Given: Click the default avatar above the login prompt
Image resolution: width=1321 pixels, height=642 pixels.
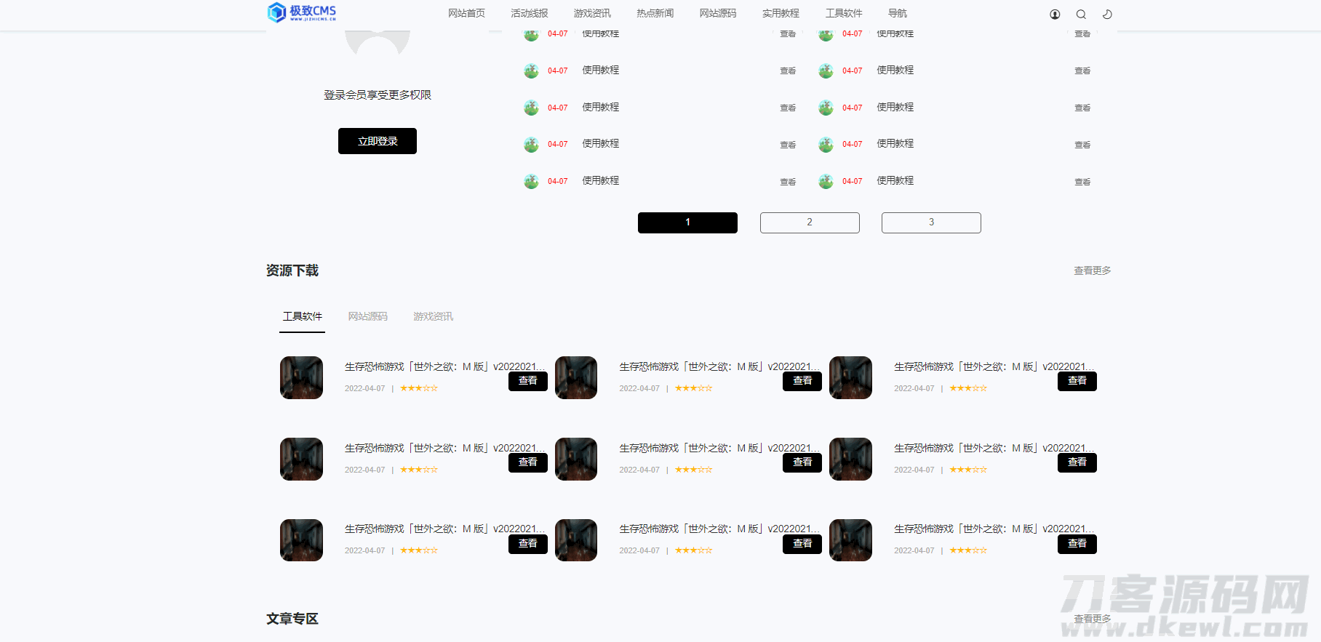Looking at the screenshot, I should click(377, 43).
